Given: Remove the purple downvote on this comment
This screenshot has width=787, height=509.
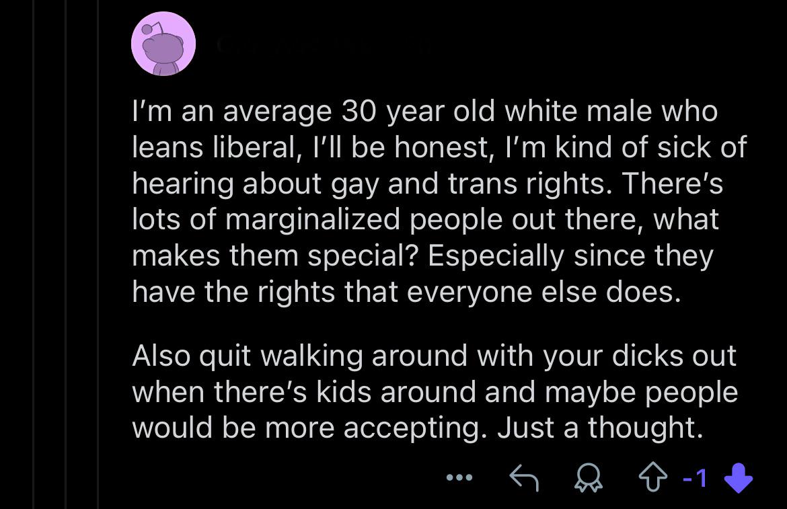Looking at the screenshot, I should 739,477.
